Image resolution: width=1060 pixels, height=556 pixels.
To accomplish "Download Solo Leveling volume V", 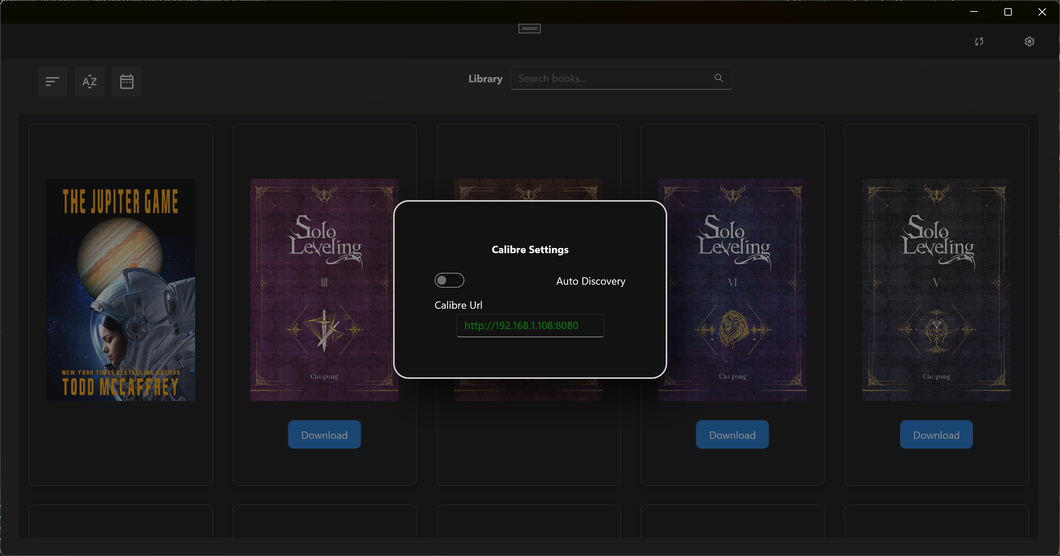I will (x=936, y=434).
